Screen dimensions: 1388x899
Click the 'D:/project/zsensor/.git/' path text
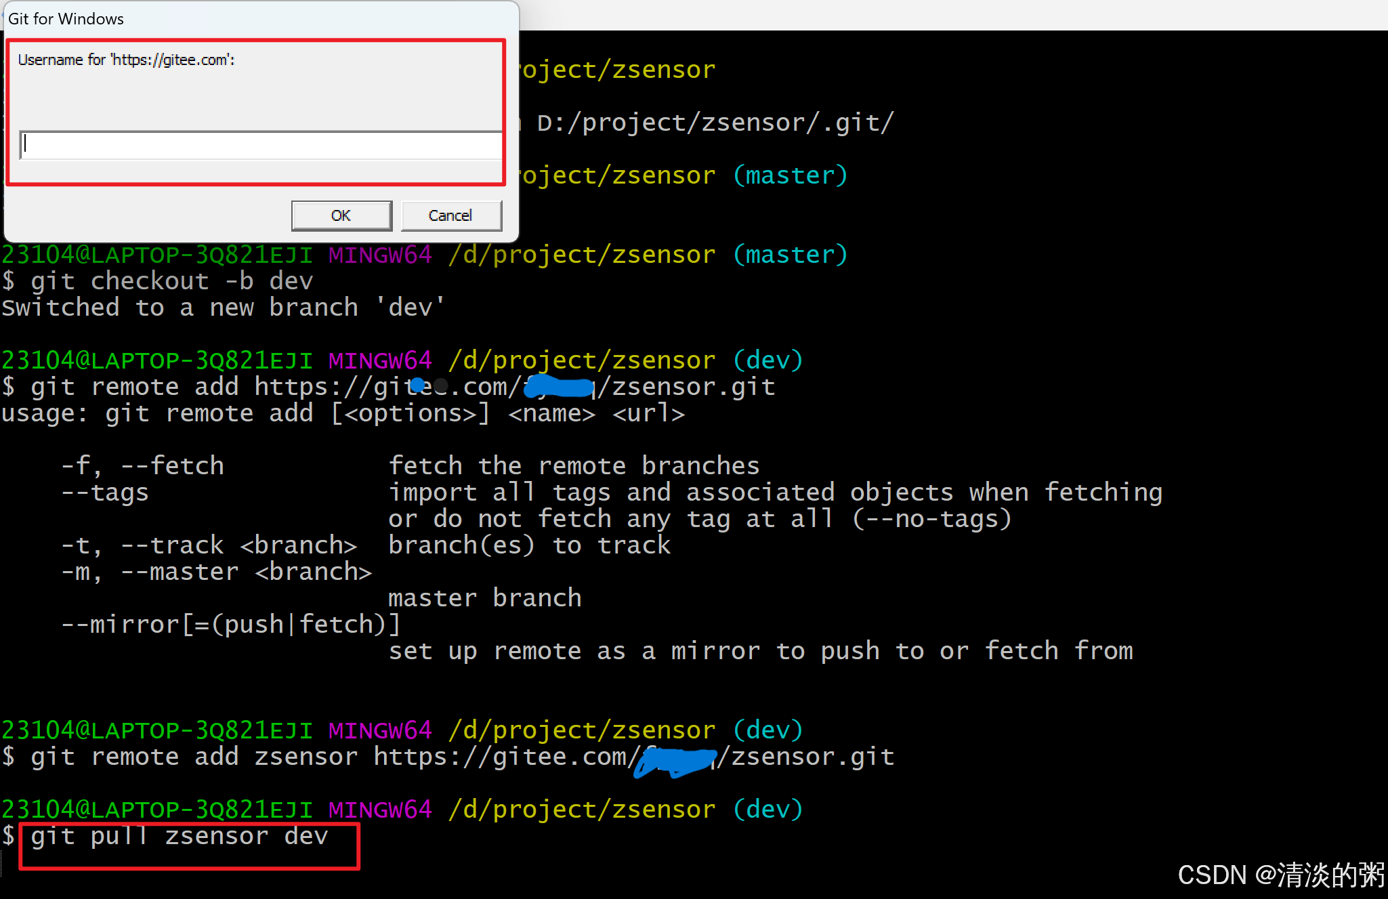coord(715,123)
